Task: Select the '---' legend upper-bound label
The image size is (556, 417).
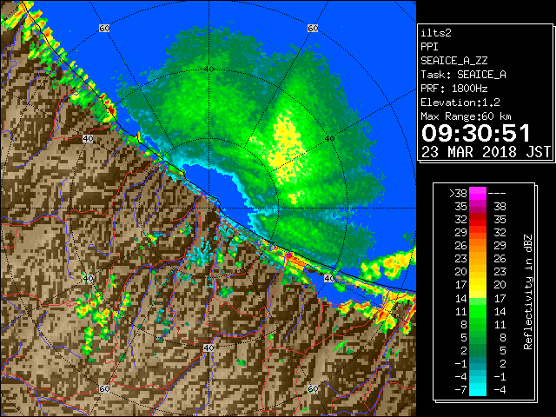Action: coord(497,194)
